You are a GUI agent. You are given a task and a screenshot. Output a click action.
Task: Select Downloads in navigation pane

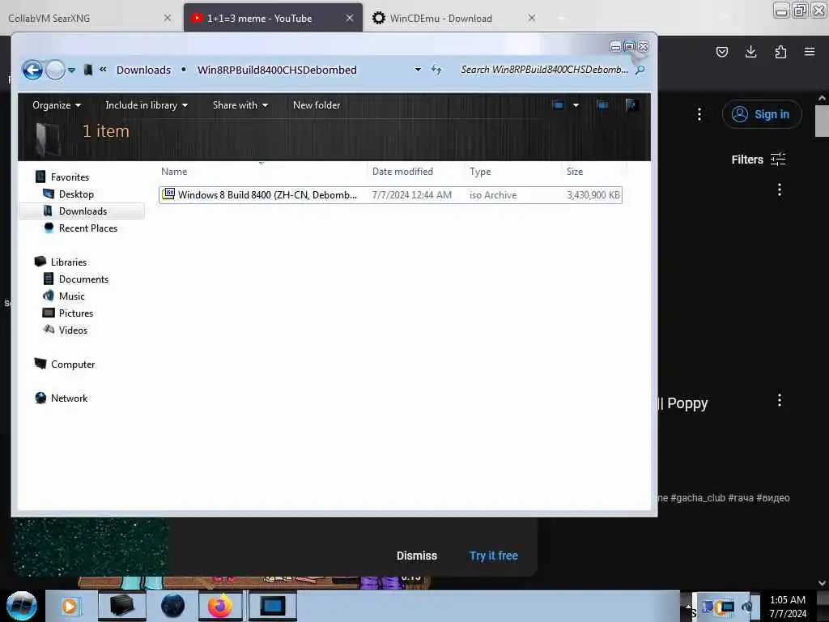[x=83, y=211]
